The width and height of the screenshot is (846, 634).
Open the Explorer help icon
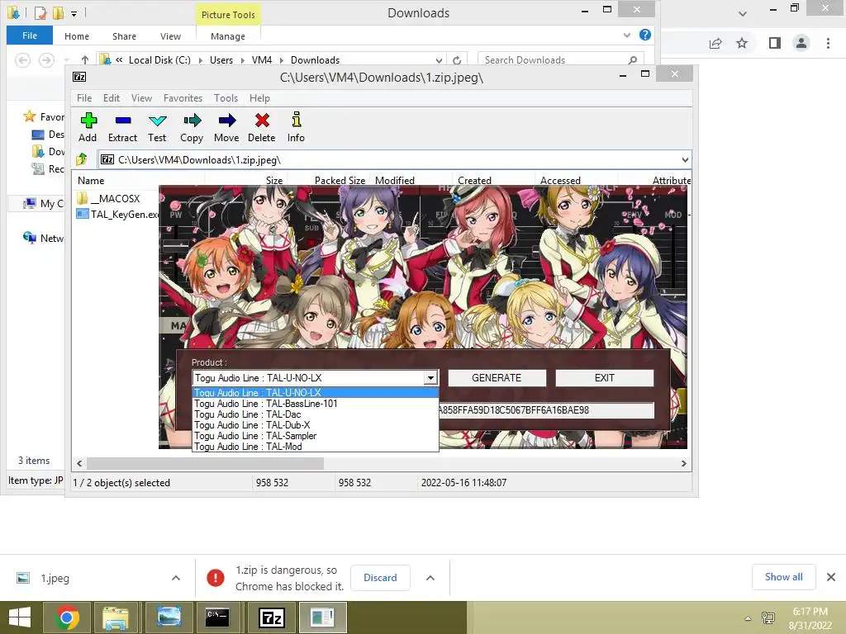(644, 35)
